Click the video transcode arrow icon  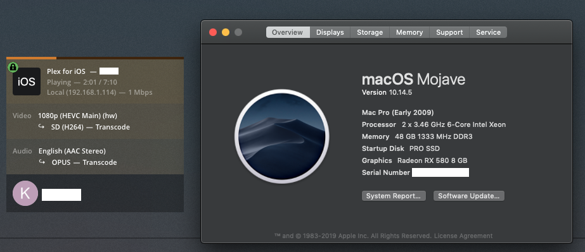click(x=41, y=127)
